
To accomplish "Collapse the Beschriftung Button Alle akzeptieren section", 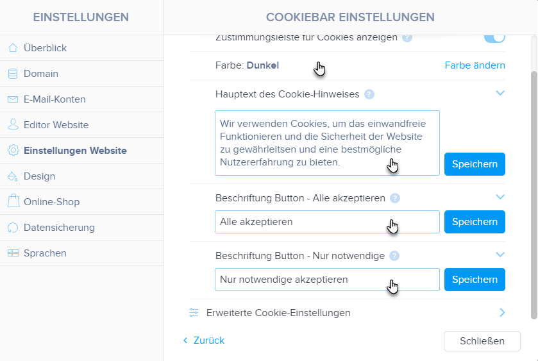I will click(501, 197).
